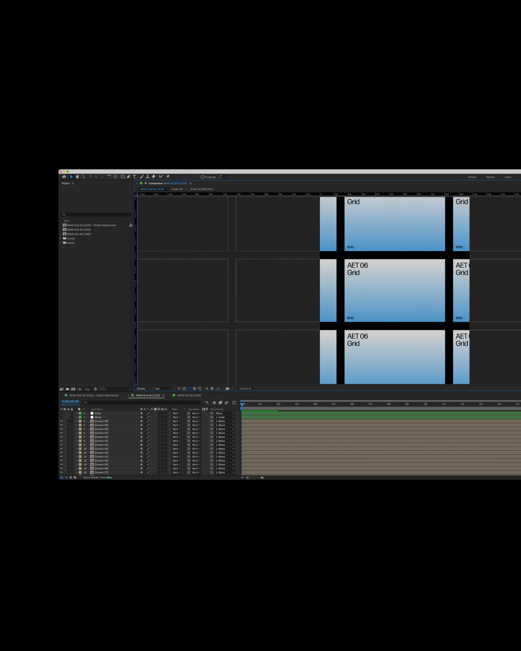This screenshot has height=651, width=521.
Task: Select the Hand tool in toolbar
Action: coord(77,176)
